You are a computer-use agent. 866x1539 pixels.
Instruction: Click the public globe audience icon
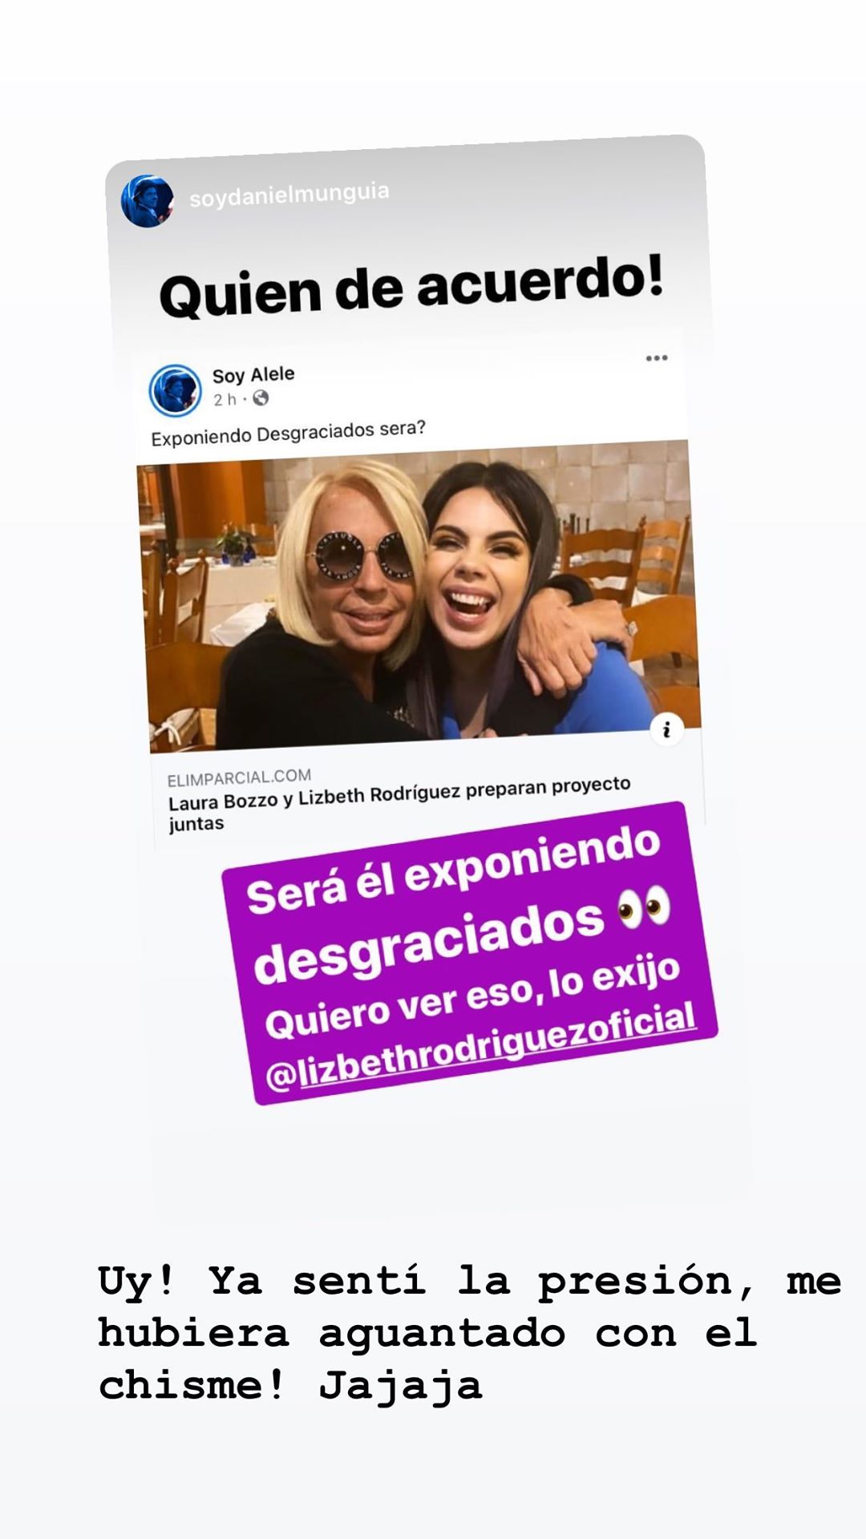(x=261, y=398)
